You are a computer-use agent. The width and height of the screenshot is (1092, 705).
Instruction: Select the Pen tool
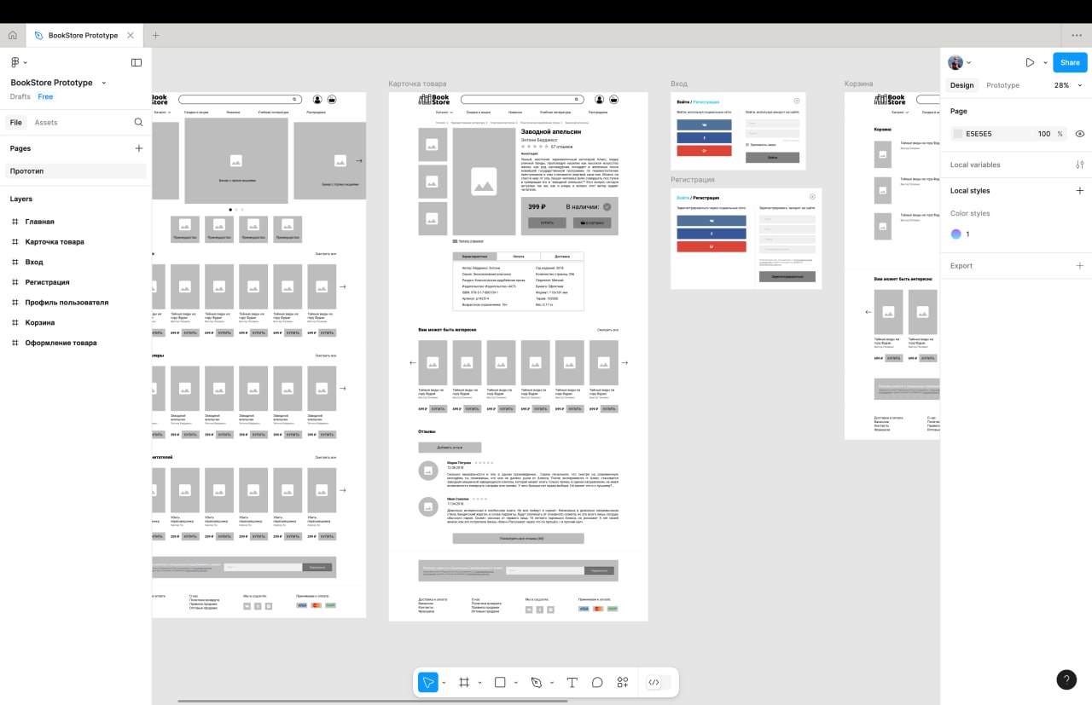click(537, 682)
